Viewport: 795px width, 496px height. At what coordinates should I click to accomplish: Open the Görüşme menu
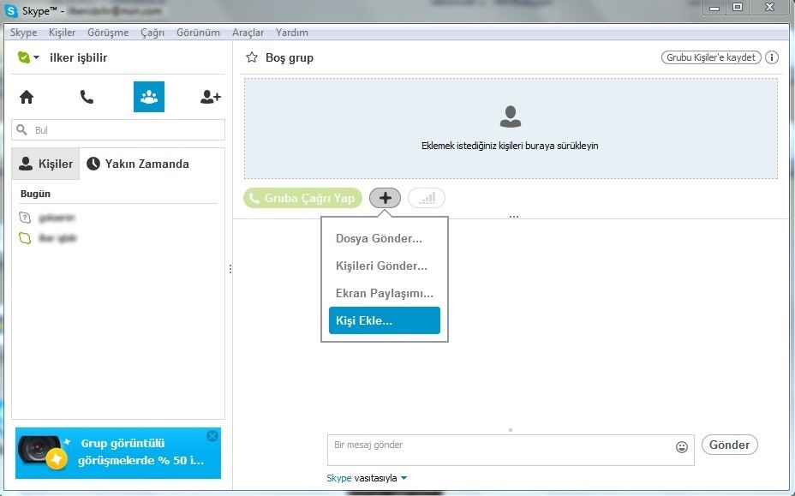click(108, 33)
